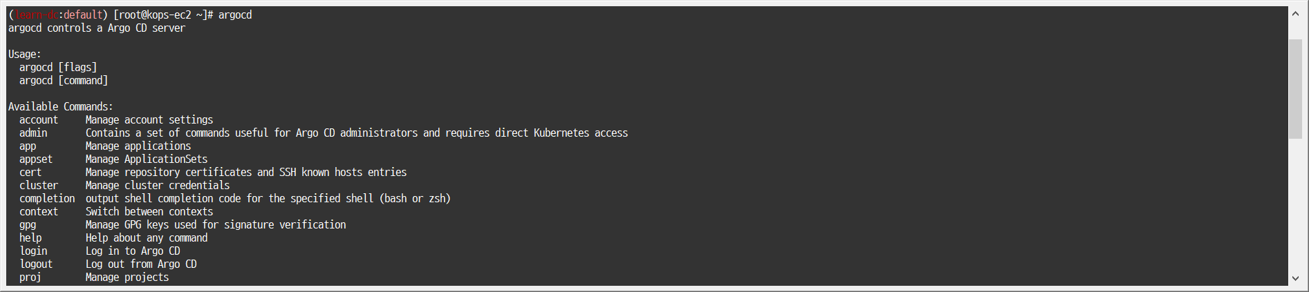
Task: Click the 'gpg' command name
Action: point(28,225)
